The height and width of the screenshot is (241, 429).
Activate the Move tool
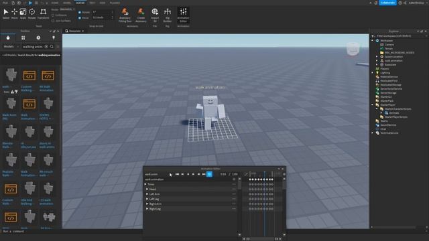(15, 13)
